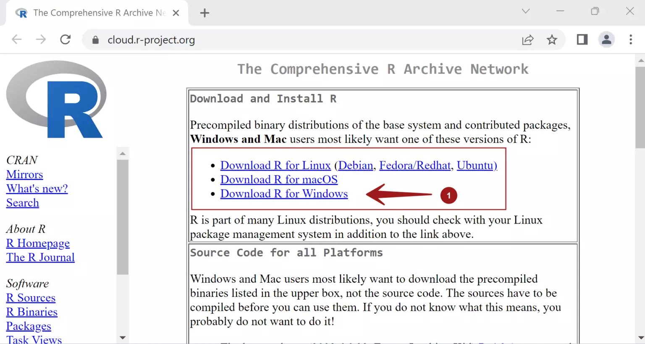Click the R logo image
This screenshot has width=645, height=344.
(x=56, y=99)
